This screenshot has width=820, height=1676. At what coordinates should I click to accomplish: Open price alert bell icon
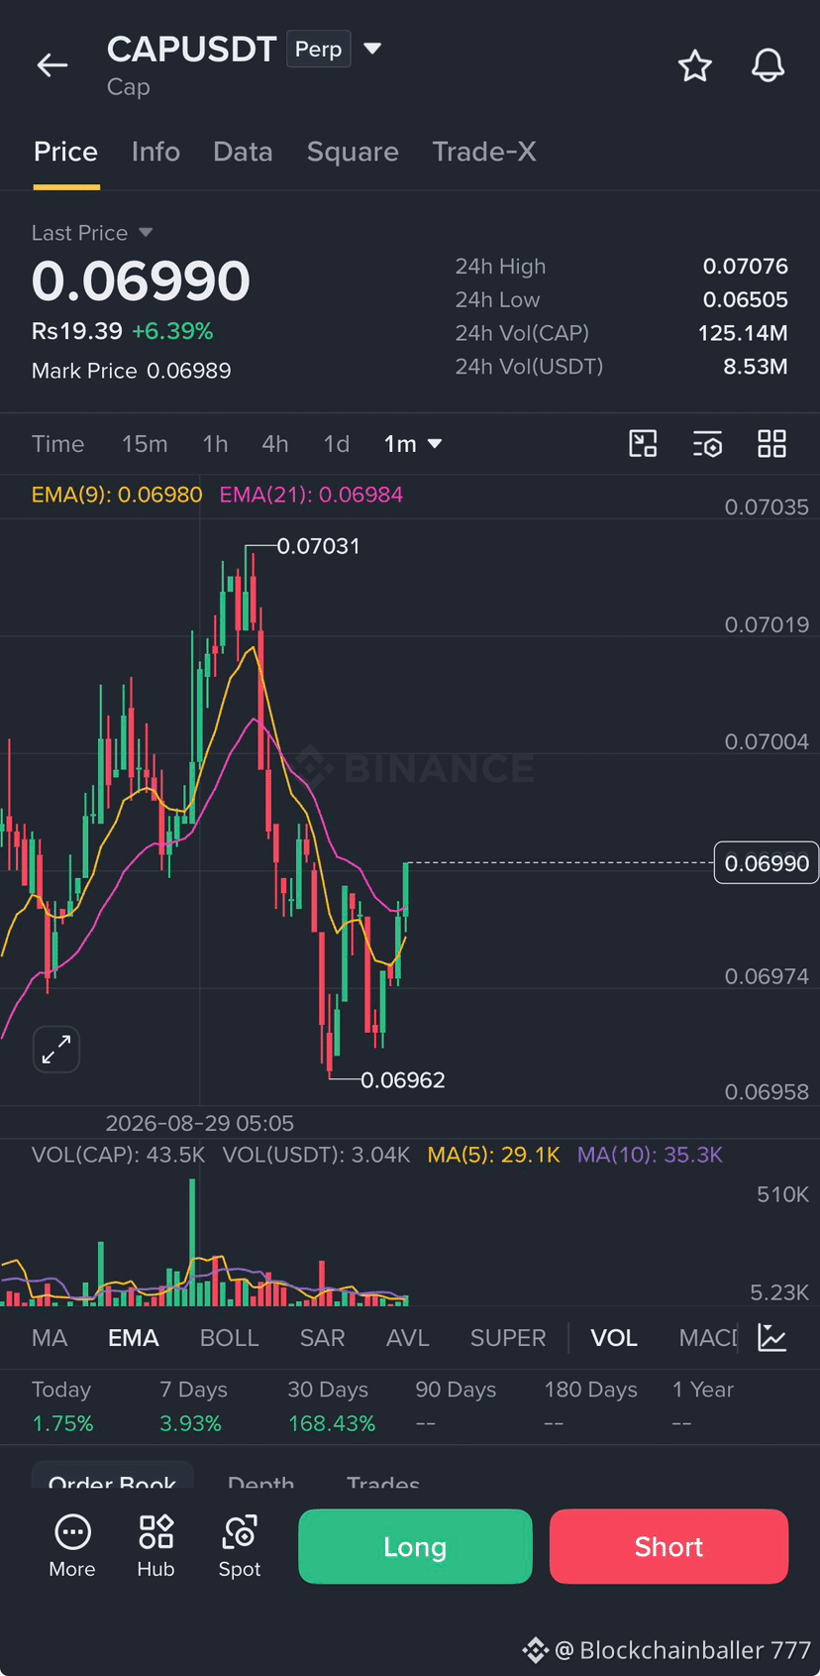click(x=768, y=65)
